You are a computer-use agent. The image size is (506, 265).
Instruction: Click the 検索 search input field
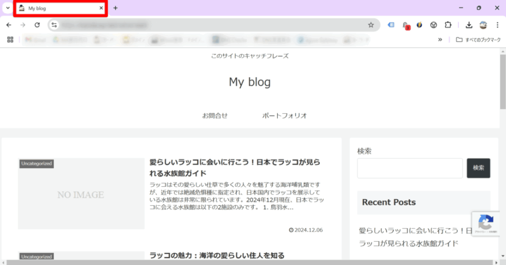410,168
